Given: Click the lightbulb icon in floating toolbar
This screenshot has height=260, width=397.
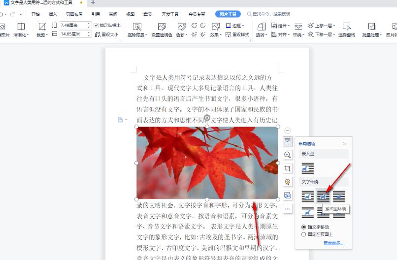Looking at the screenshot, I should (x=288, y=182).
